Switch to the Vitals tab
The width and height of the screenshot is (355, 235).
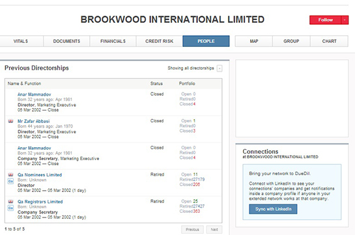tap(21, 41)
